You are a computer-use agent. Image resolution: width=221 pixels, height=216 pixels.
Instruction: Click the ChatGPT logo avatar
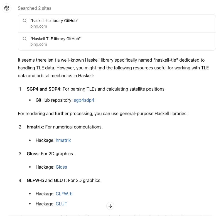[7, 8]
